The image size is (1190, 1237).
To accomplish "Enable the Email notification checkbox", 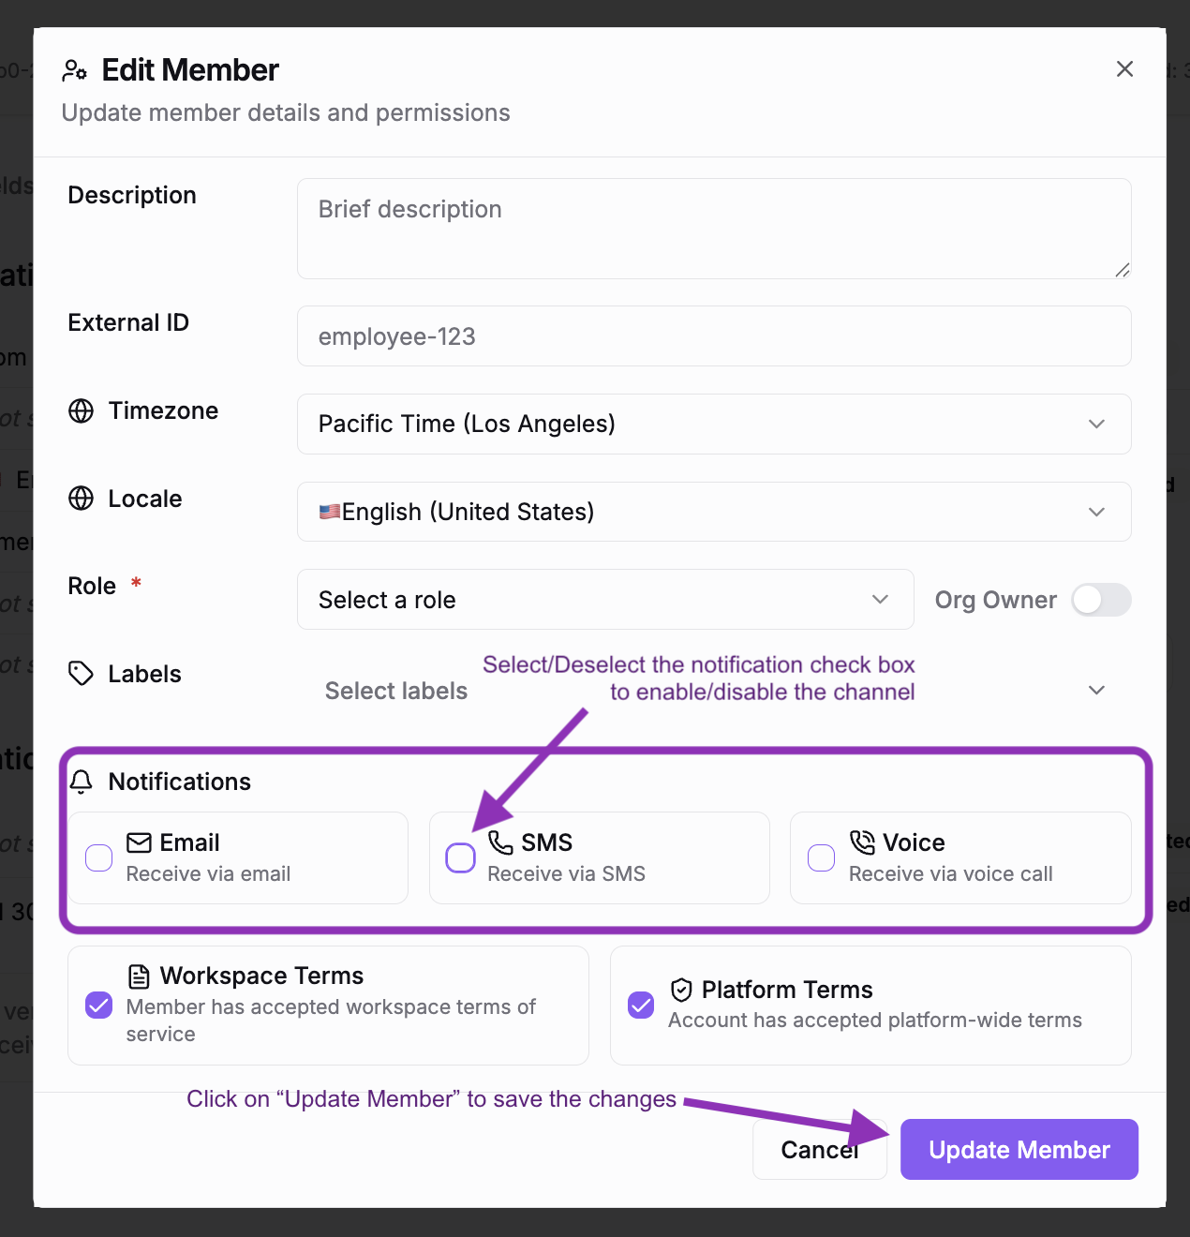I will [97, 857].
